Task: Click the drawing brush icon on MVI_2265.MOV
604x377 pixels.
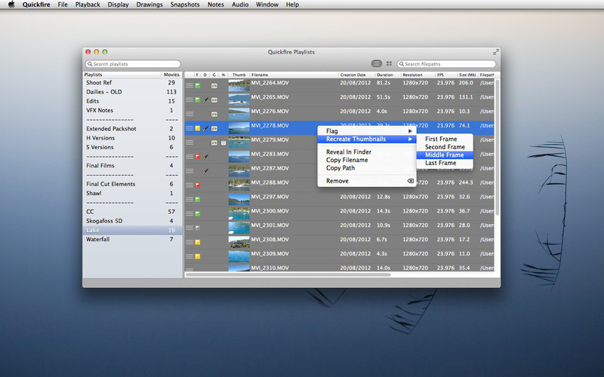Action: pos(205,100)
